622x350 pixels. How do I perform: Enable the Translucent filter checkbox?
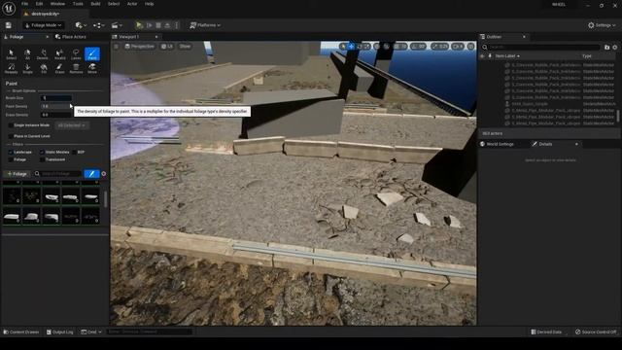[x=42, y=159]
